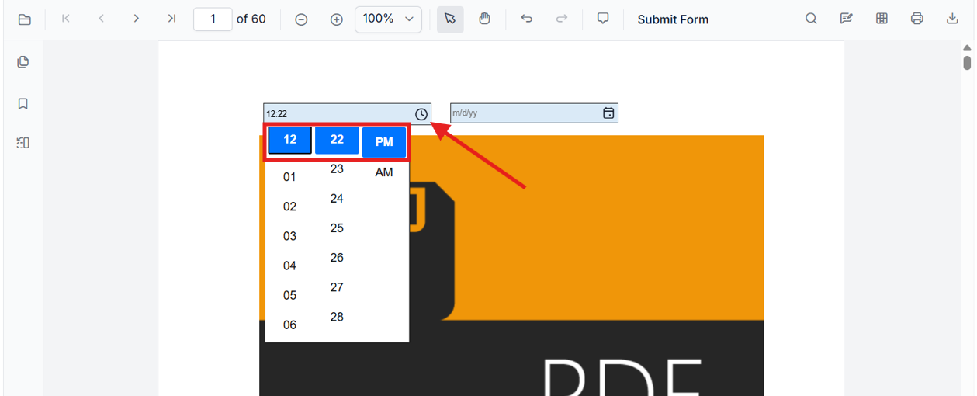Image resolution: width=977 pixels, height=396 pixels.
Task: Show the page thumbnails panel
Action: tap(23, 62)
